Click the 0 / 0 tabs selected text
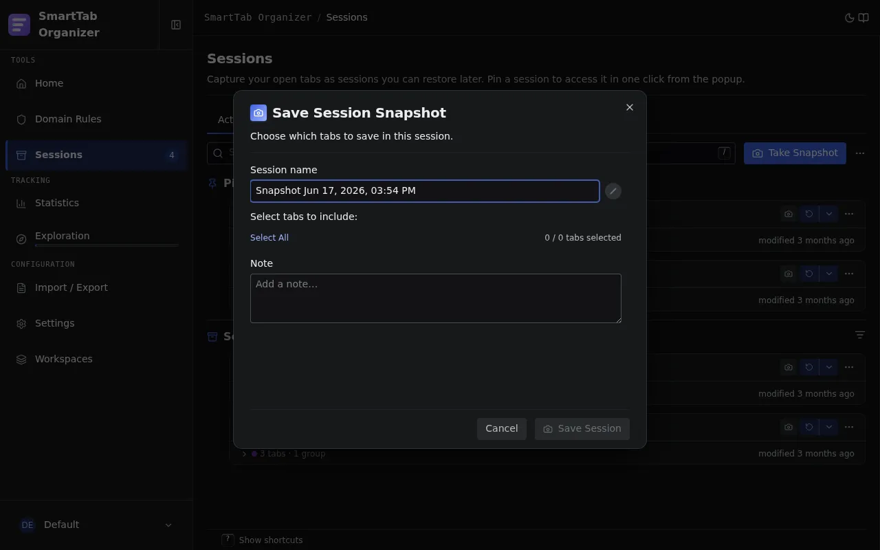This screenshot has width=880, height=550. click(x=583, y=238)
